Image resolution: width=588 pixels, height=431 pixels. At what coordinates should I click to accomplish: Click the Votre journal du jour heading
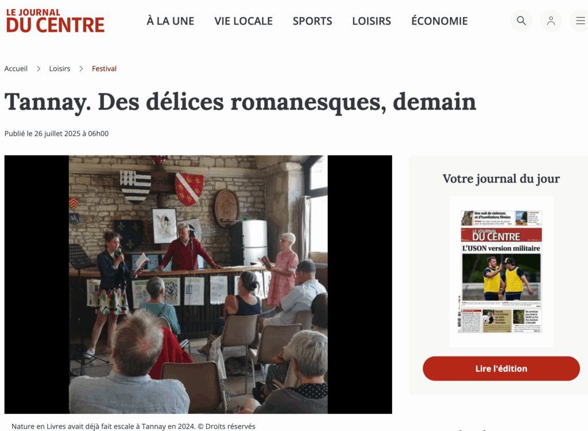501,179
